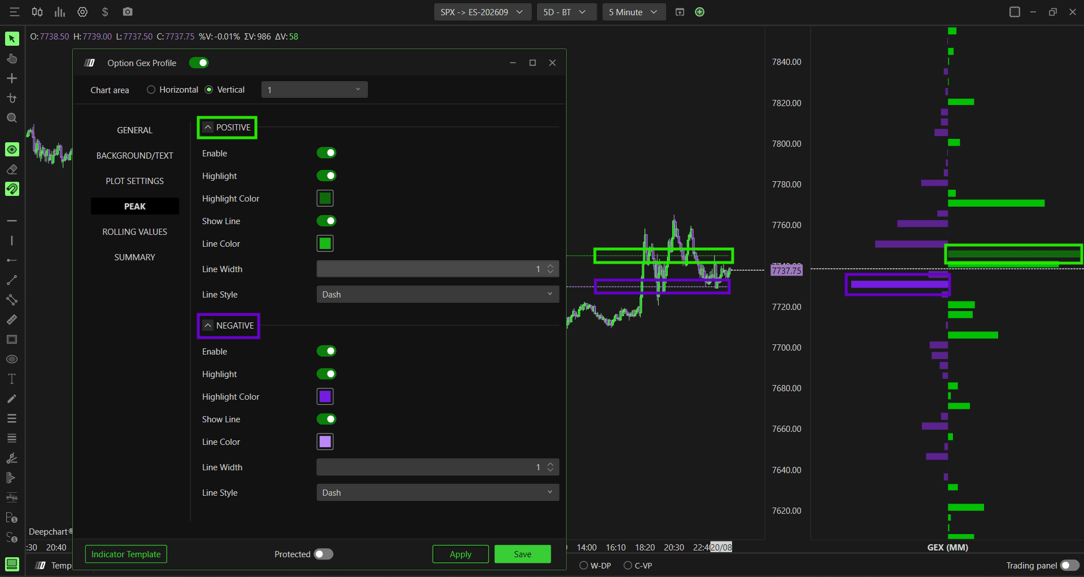Toggle the Protected switch off or on

324,554
